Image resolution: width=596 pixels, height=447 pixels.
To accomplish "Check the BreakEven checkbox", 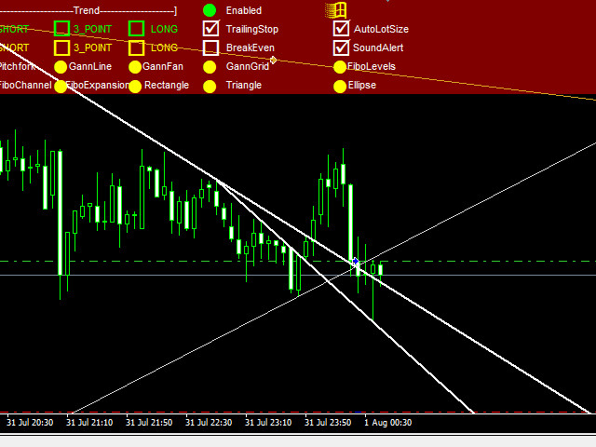I will 211,47.
